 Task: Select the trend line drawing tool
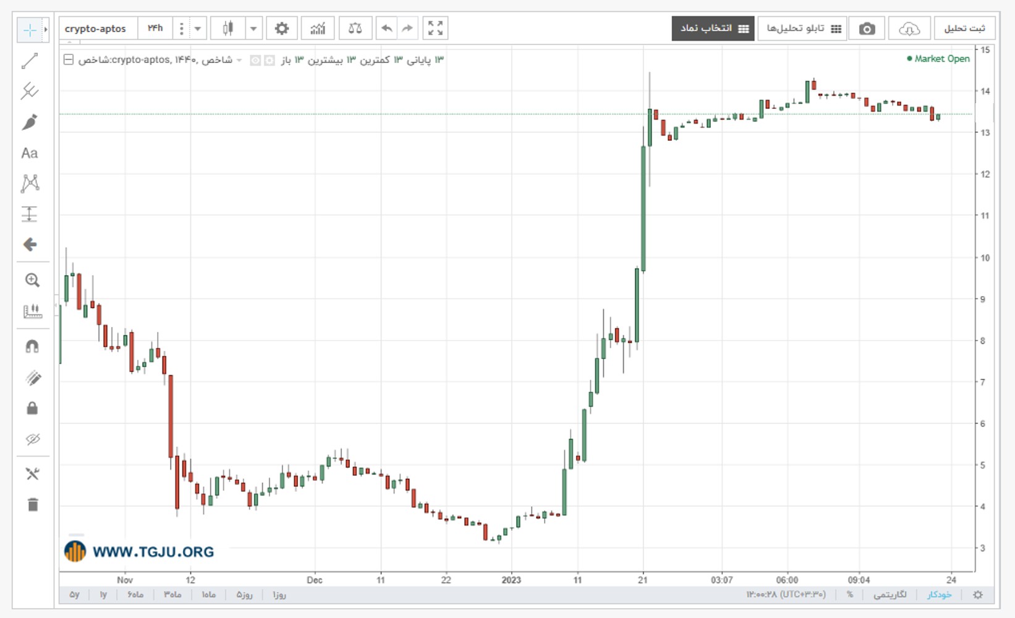click(30, 61)
